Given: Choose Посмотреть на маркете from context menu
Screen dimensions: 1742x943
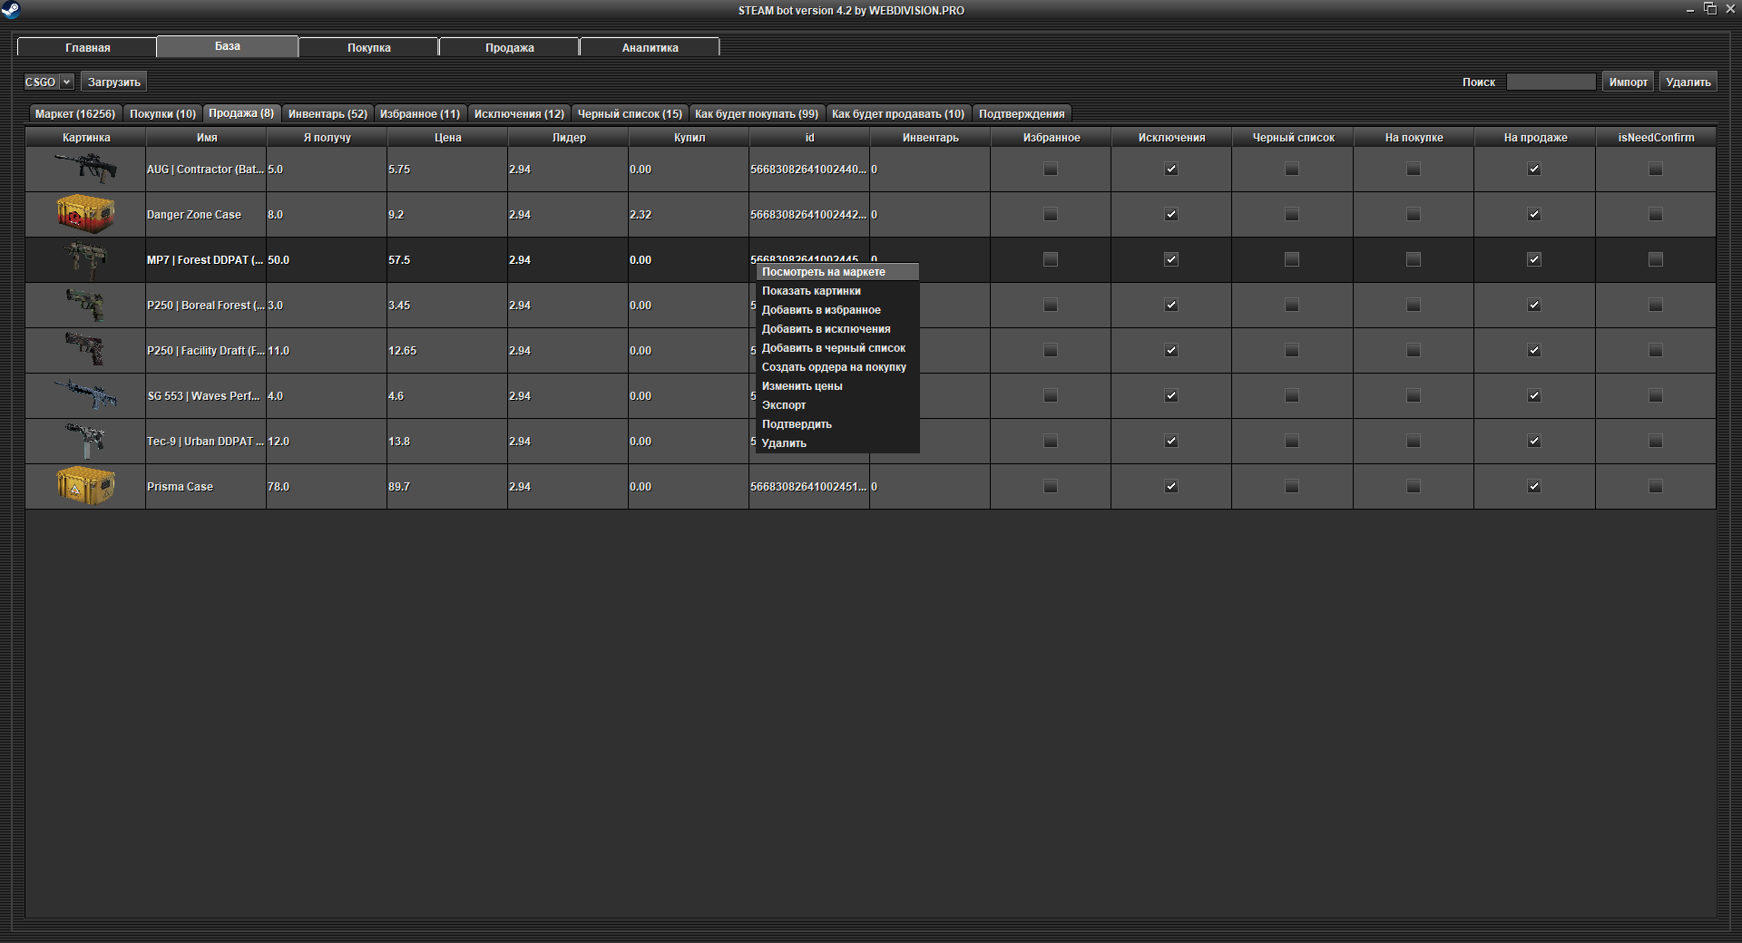Looking at the screenshot, I should pos(823,272).
